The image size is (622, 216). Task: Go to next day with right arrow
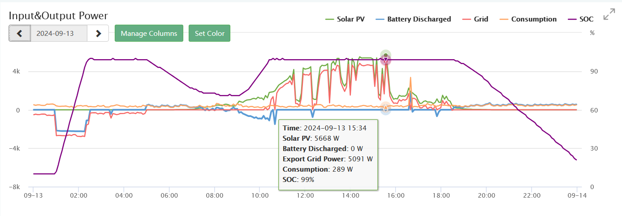click(x=98, y=34)
